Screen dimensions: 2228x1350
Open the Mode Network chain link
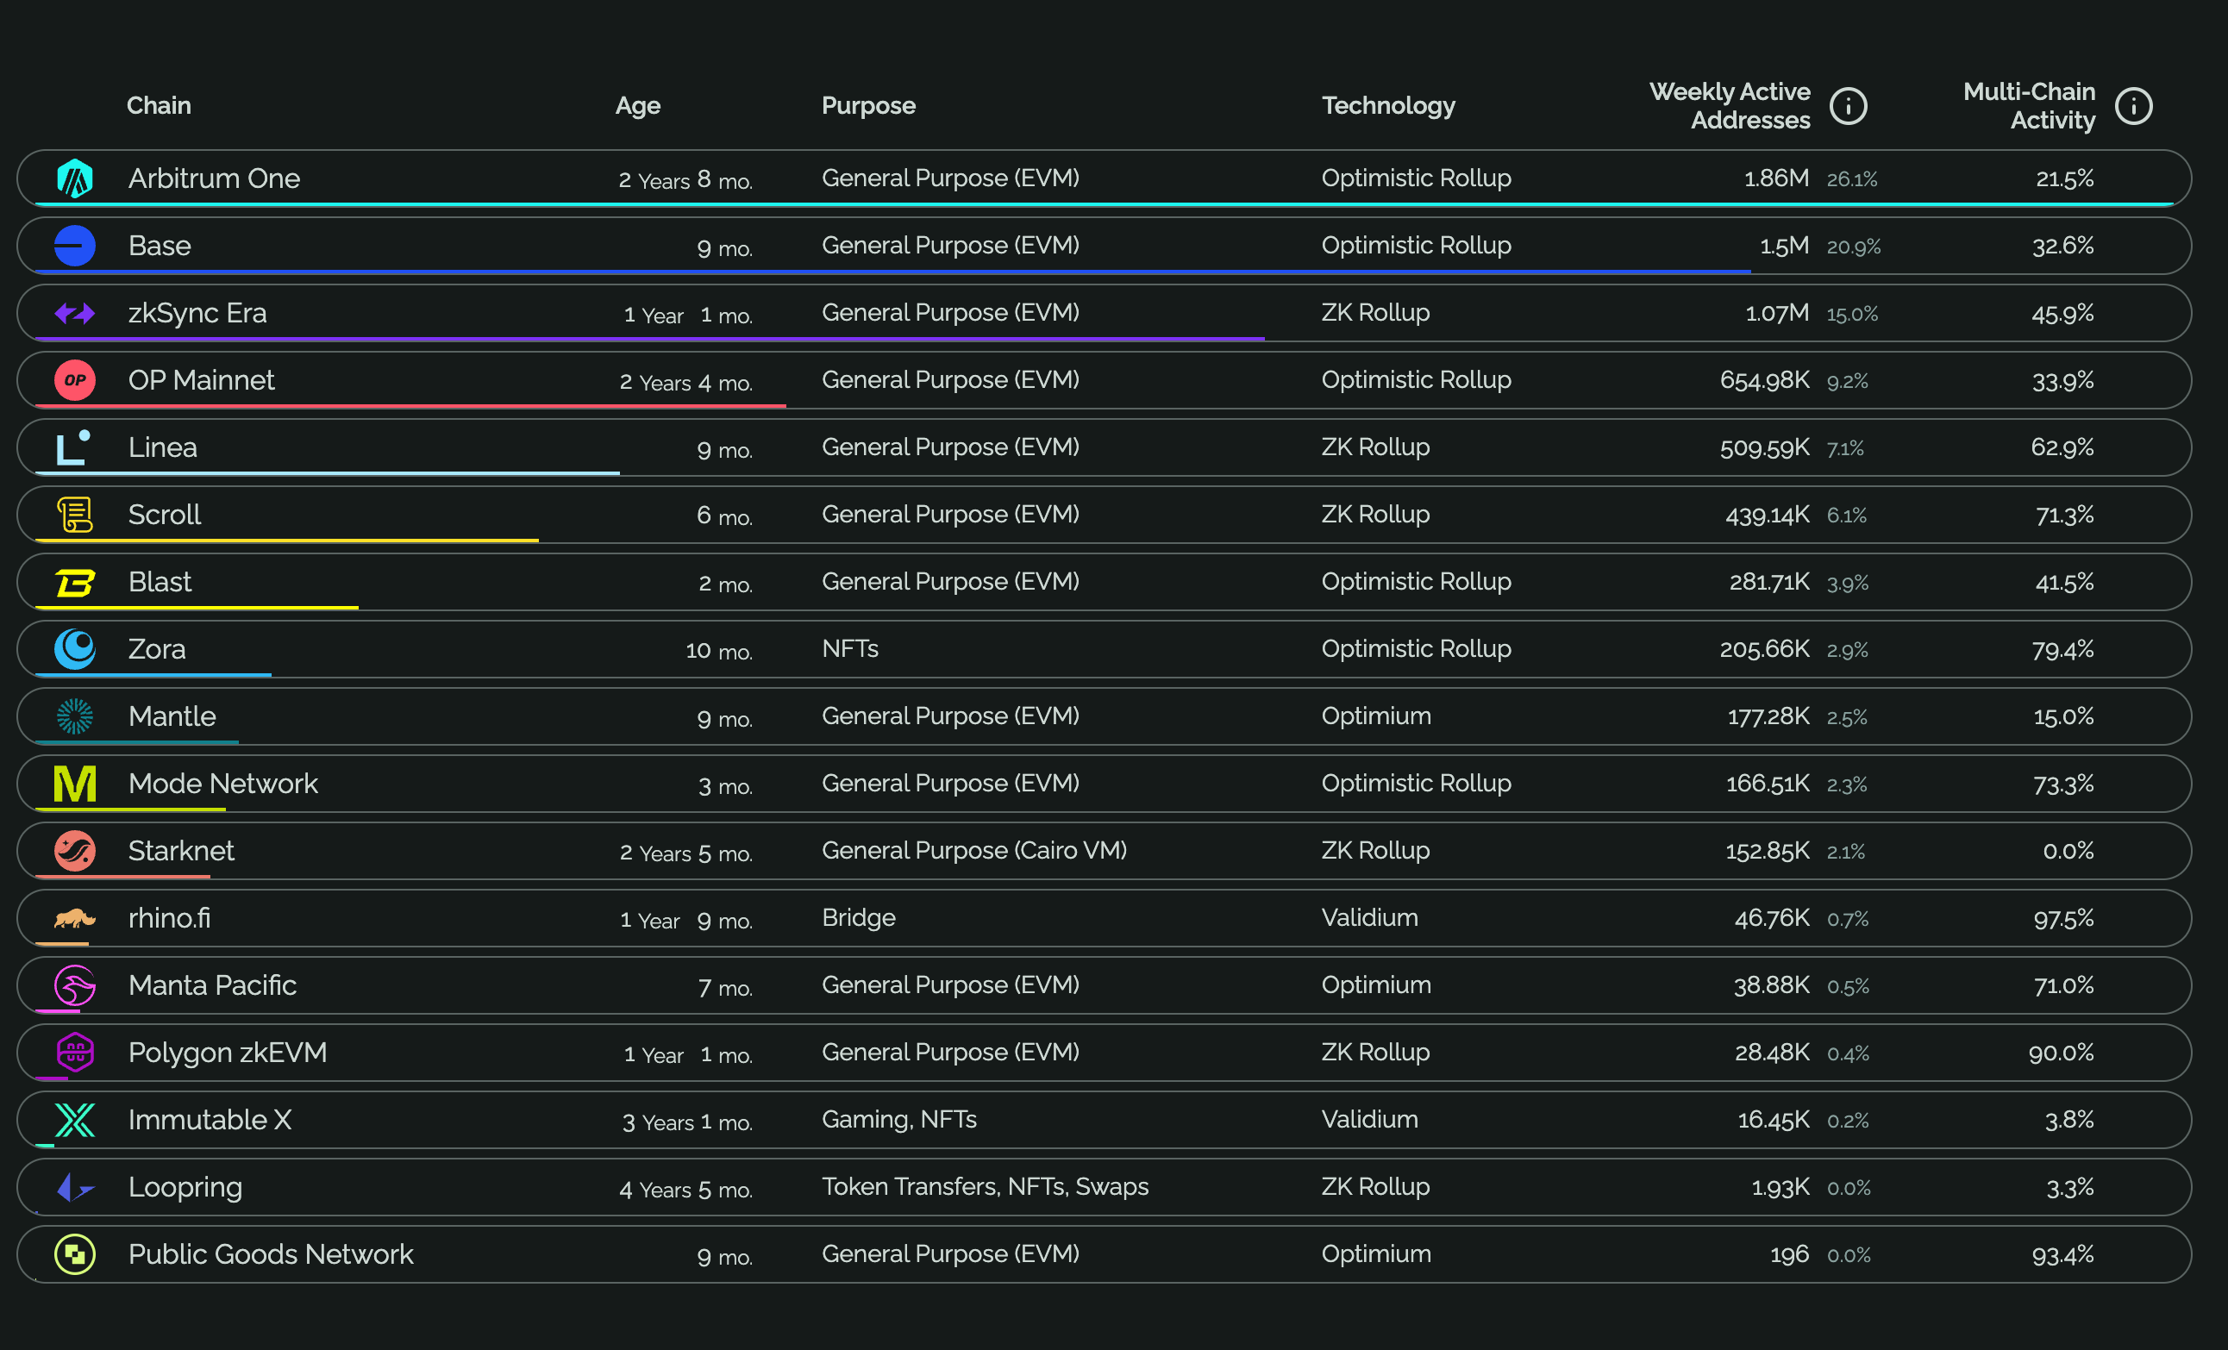click(222, 783)
